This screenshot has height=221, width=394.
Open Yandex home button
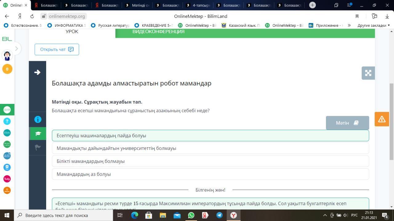20,16
